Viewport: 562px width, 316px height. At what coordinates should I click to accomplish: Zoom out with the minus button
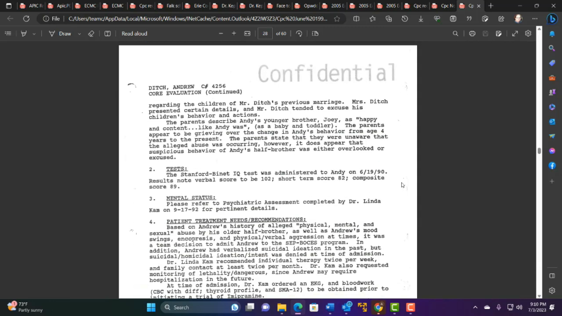(221, 33)
